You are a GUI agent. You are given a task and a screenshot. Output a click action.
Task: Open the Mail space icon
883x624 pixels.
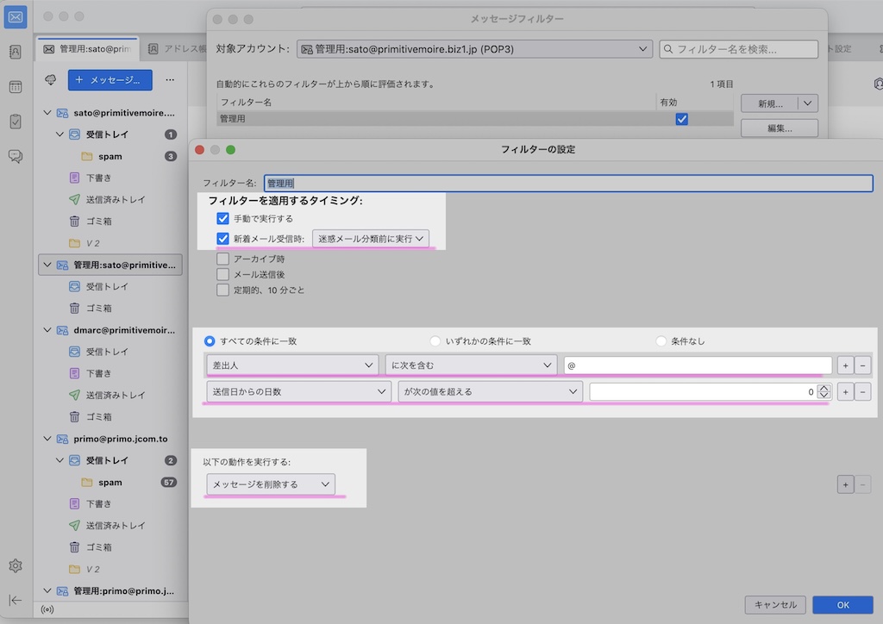(16, 16)
